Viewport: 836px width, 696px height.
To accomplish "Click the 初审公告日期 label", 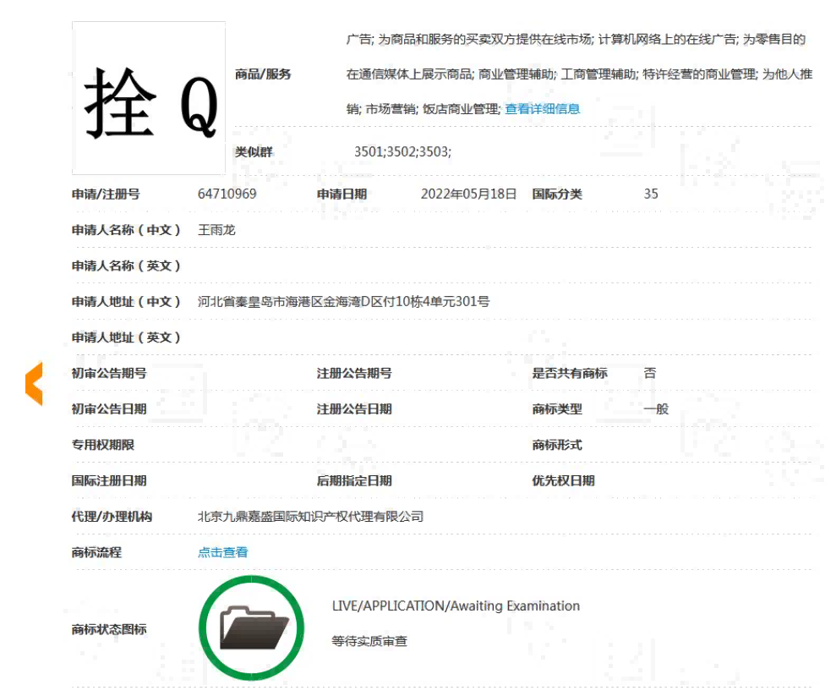I will tap(109, 409).
